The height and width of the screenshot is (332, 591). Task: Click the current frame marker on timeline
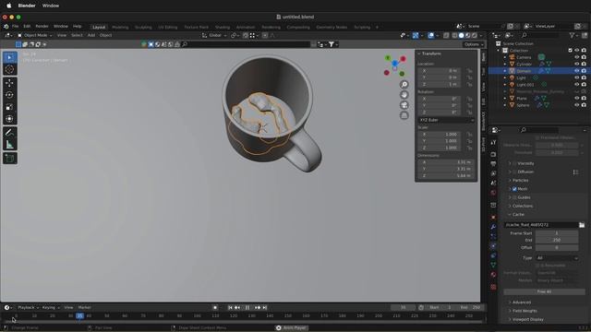pos(79,315)
